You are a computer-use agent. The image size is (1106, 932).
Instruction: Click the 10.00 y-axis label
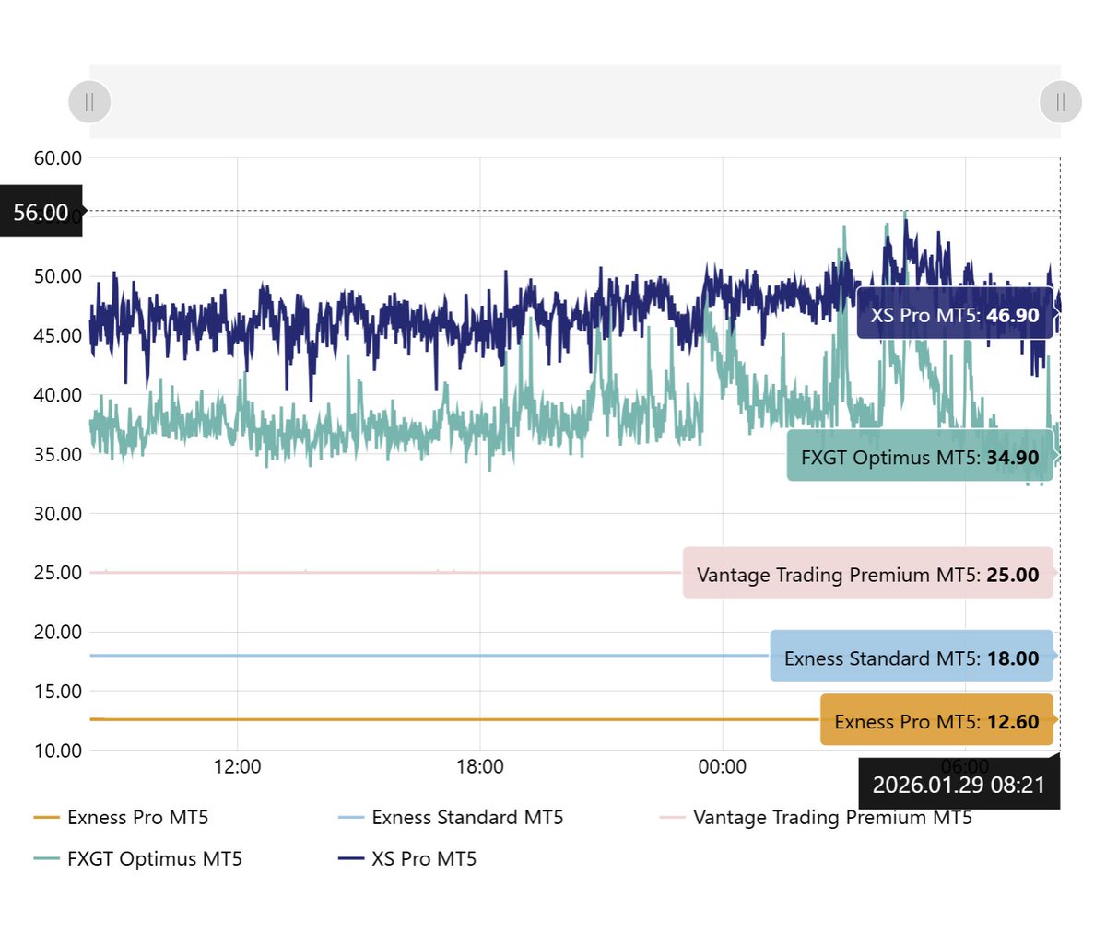pyautogui.click(x=57, y=751)
